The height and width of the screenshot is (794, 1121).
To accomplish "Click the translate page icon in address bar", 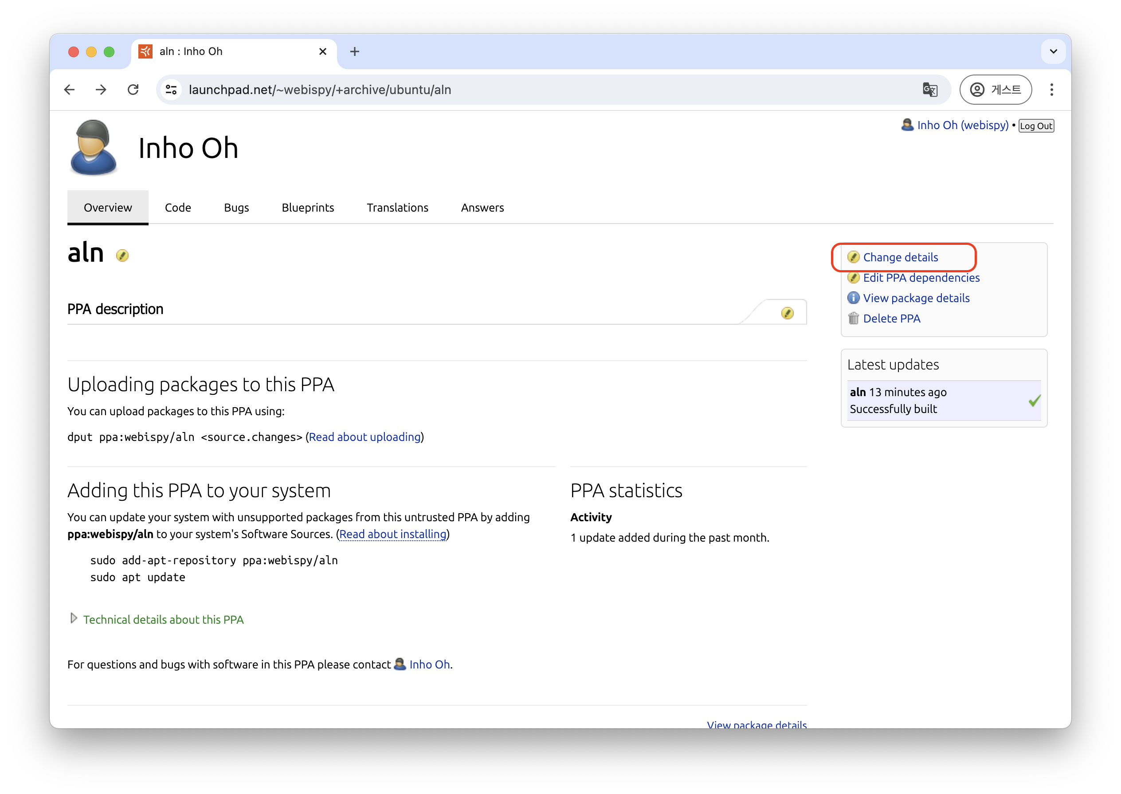I will pyautogui.click(x=929, y=90).
